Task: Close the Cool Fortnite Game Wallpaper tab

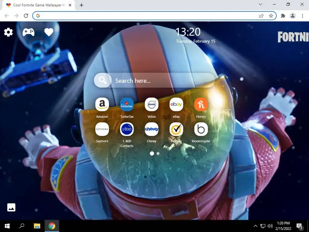Action: coord(70,5)
